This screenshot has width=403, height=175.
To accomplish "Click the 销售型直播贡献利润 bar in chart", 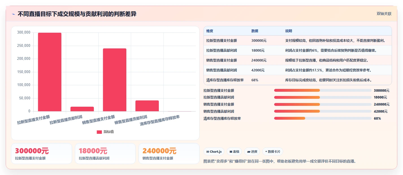I will coord(147,106).
